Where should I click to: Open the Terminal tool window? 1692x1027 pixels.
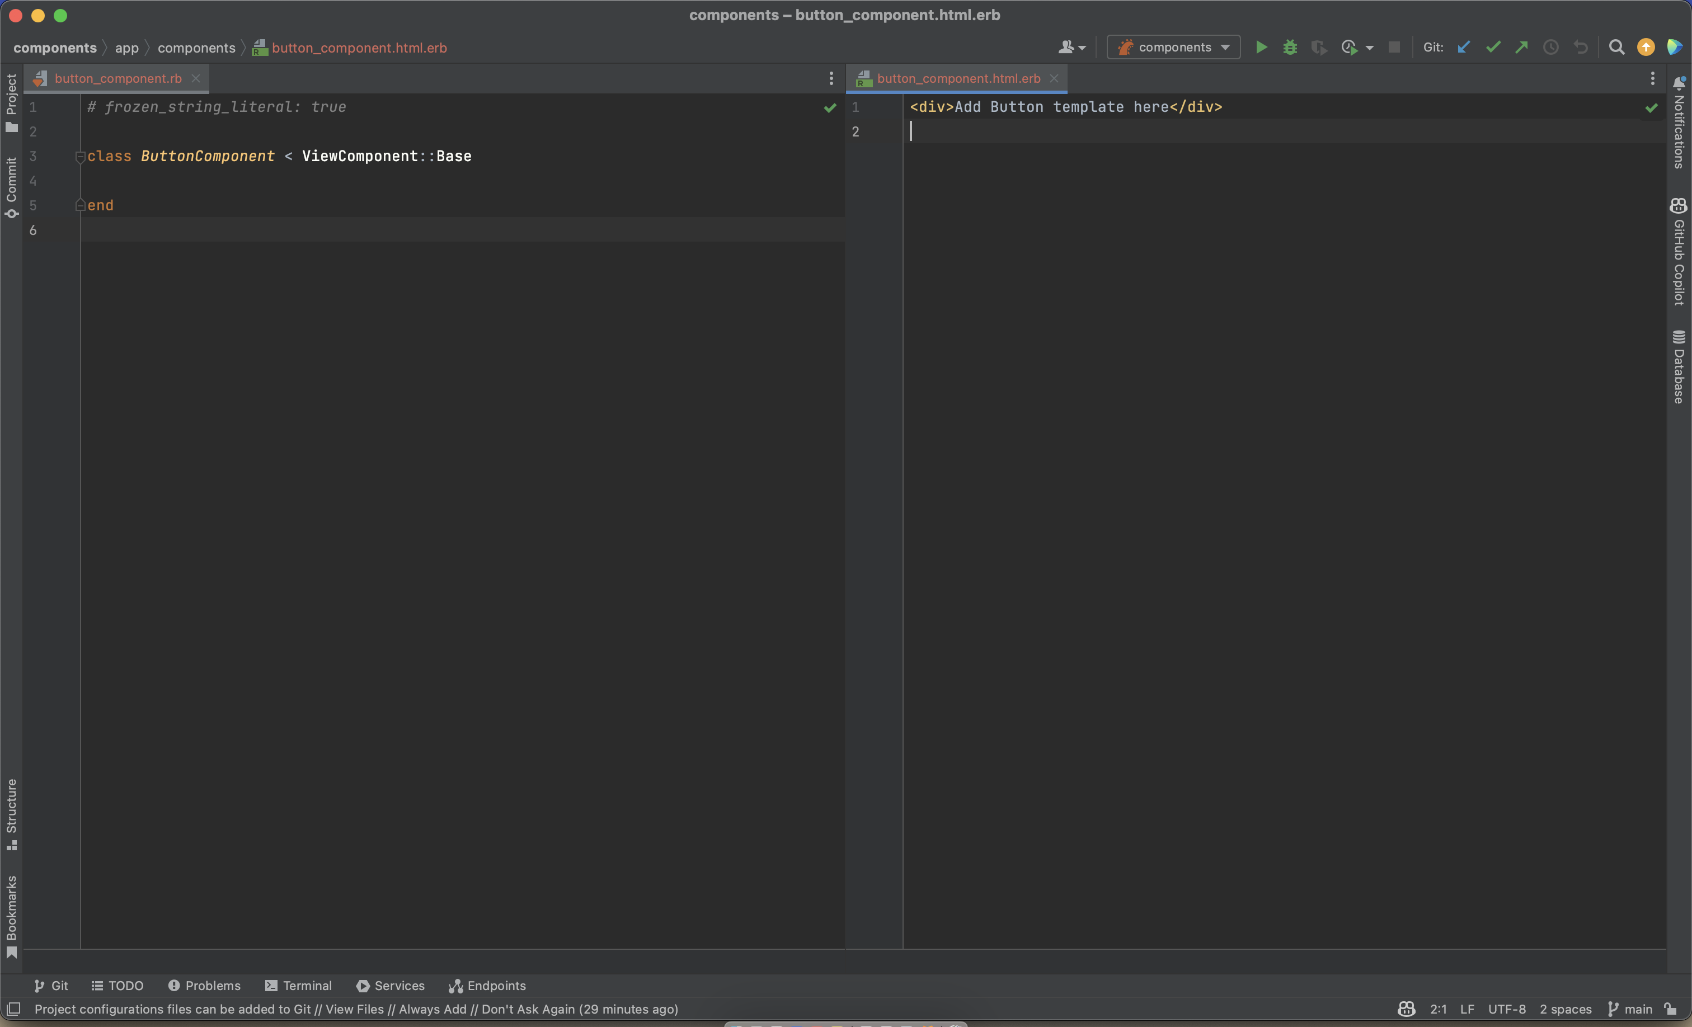click(299, 985)
